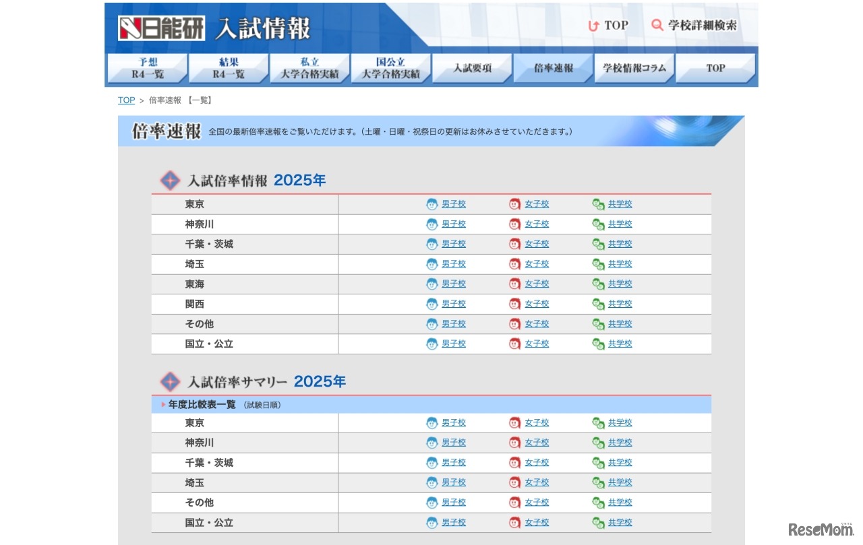This screenshot has height=545, width=863.
Task: Click the coed school icon in the 関西 row
Action: pos(597,303)
